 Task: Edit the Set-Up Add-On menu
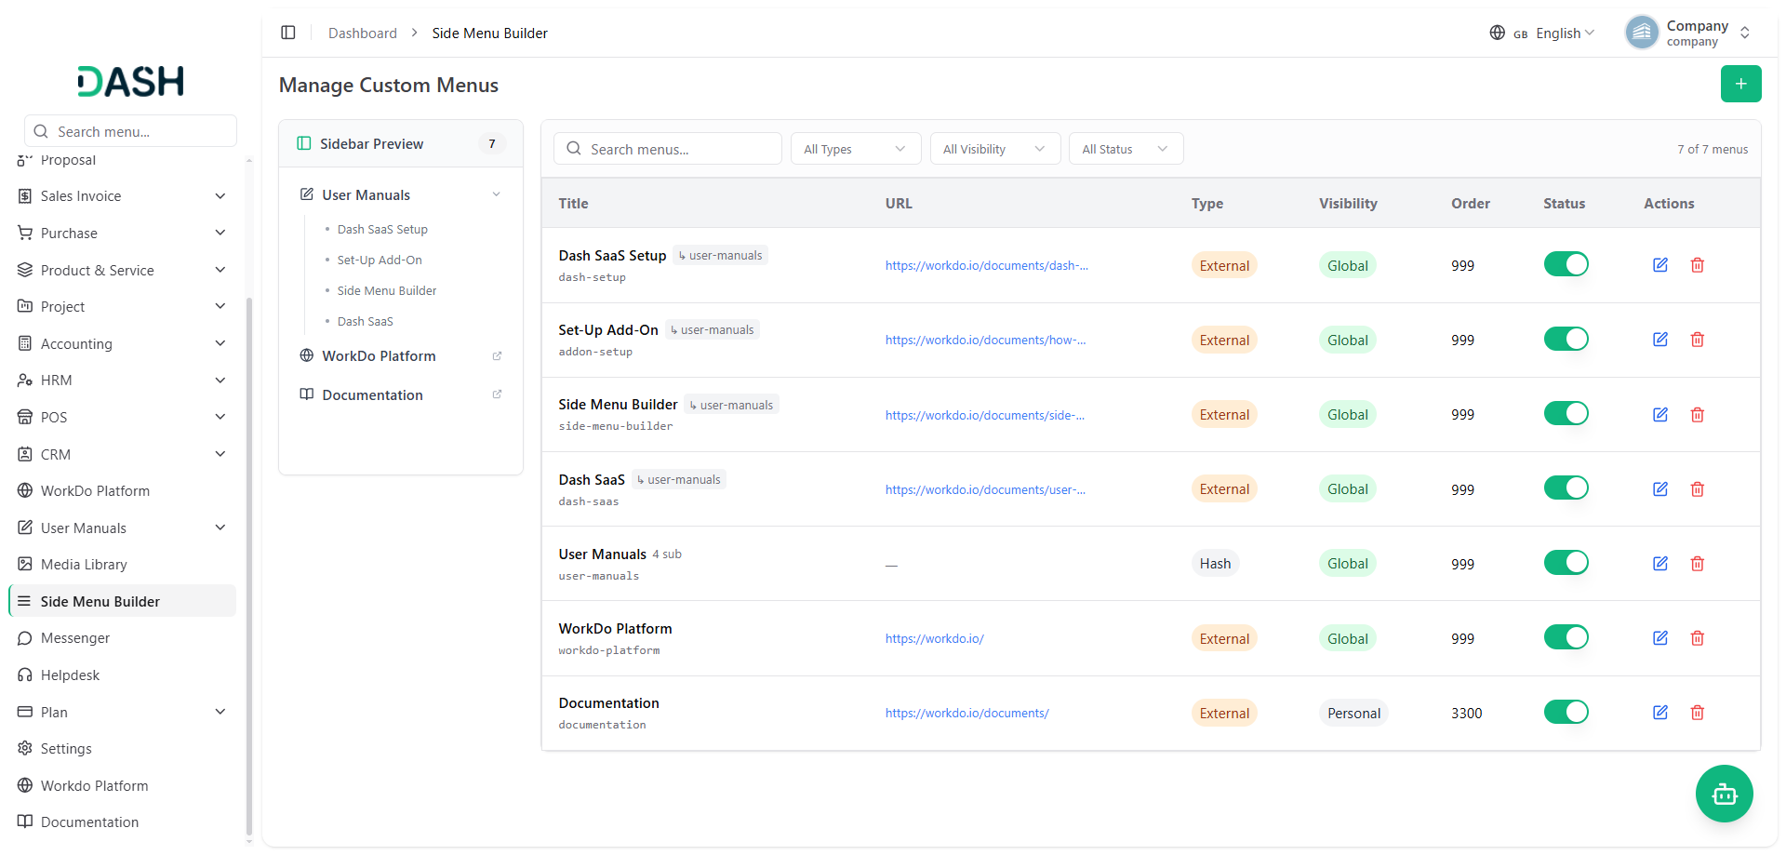(x=1659, y=340)
